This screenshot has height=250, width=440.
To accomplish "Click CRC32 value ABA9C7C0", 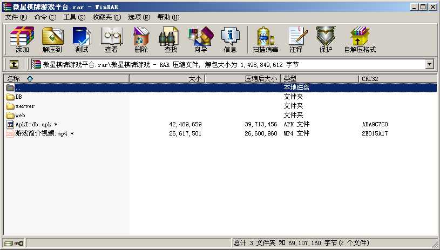I will coord(375,124).
